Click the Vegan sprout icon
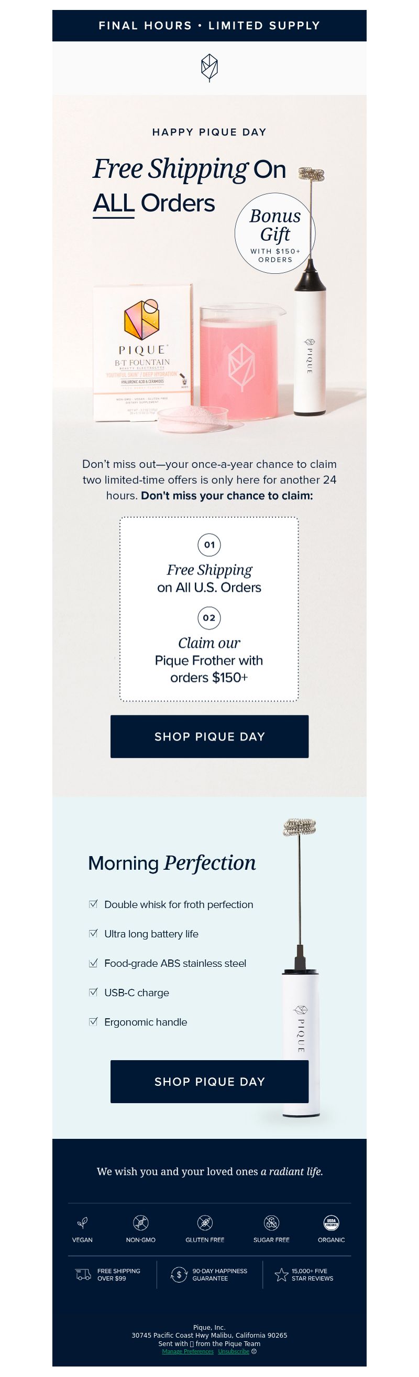 82,1223
